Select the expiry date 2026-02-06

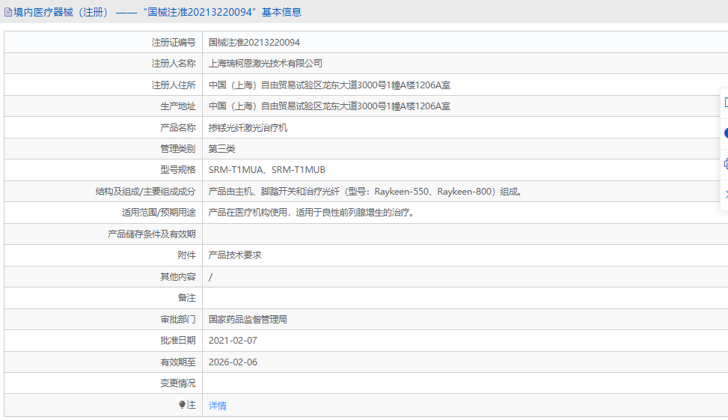click(233, 362)
